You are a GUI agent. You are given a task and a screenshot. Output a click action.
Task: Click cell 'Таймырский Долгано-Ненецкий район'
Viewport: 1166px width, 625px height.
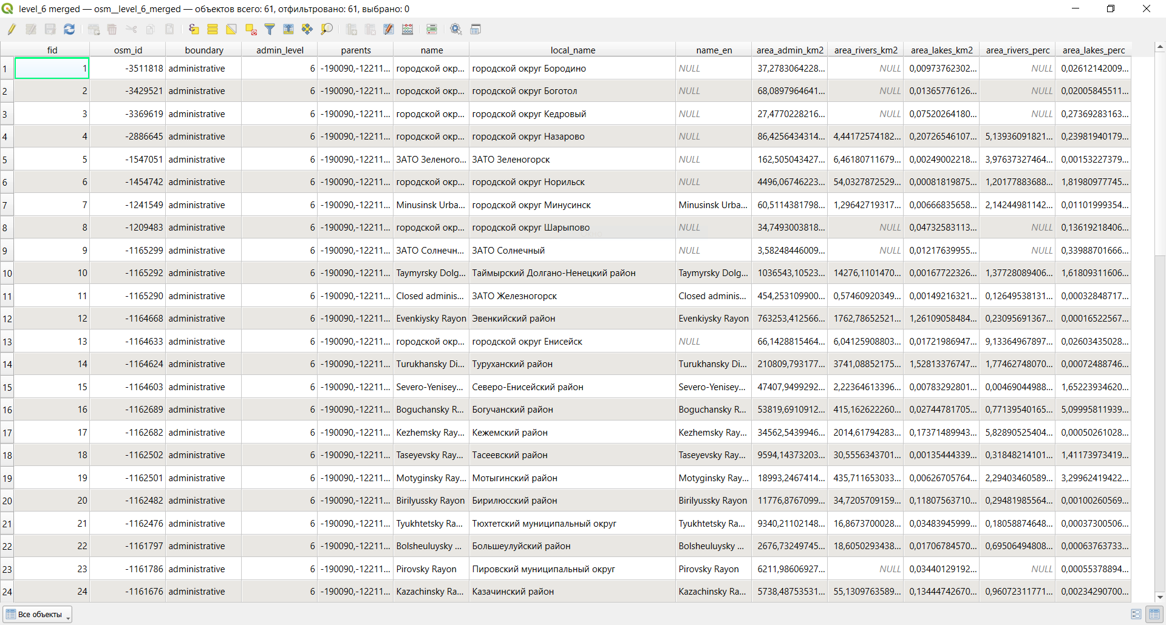(x=573, y=273)
